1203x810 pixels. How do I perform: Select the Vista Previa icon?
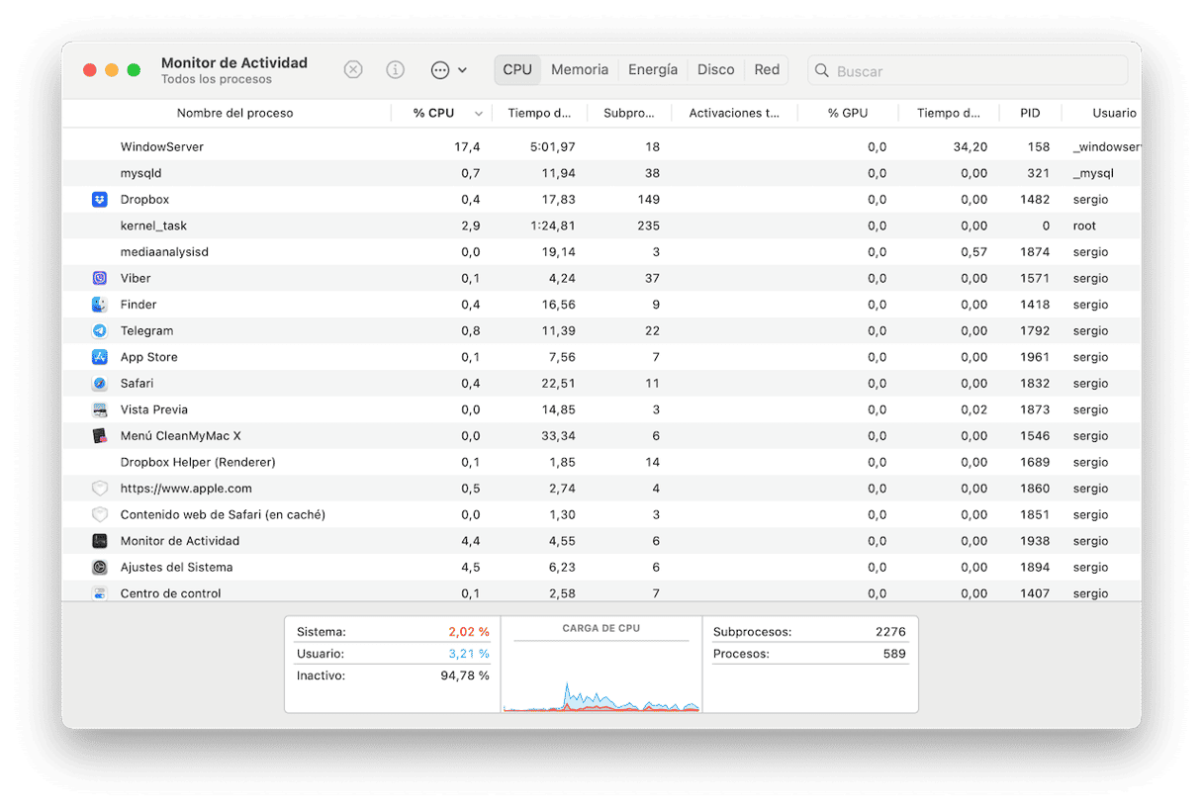click(100, 409)
